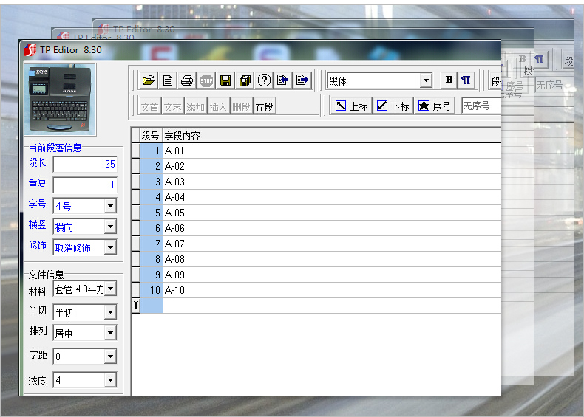Click the 存段 save segment button
This screenshot has width=584, height=417.
pyautogui.click(x=265, y=106)
